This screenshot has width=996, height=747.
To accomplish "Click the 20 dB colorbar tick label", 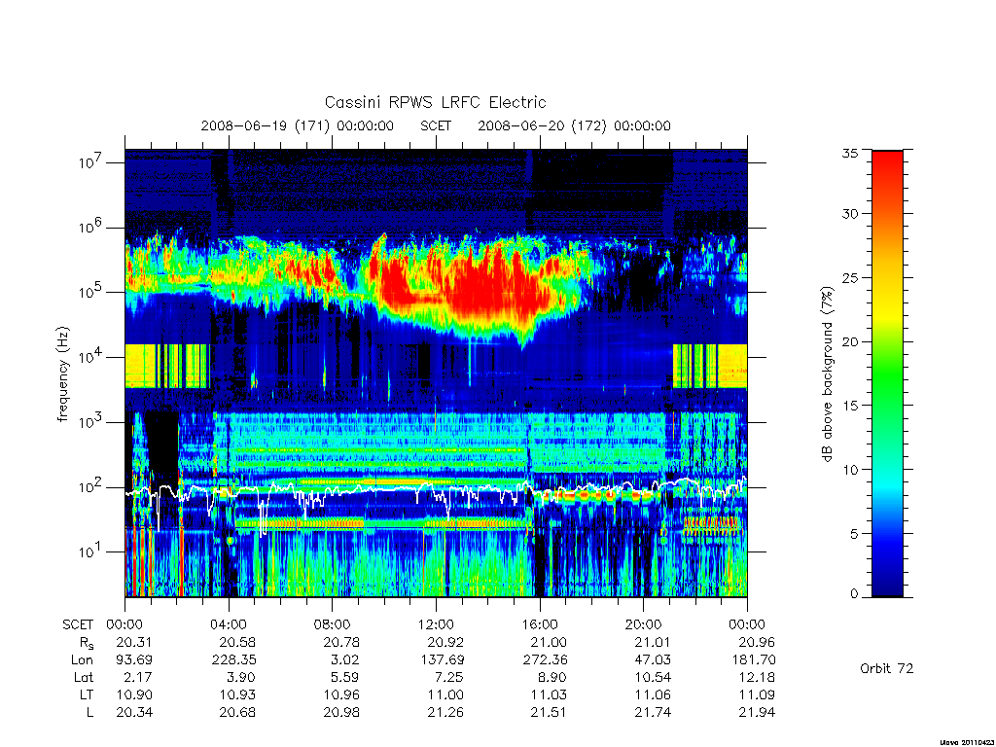I will pyautogui.click(x=850, y=341).
